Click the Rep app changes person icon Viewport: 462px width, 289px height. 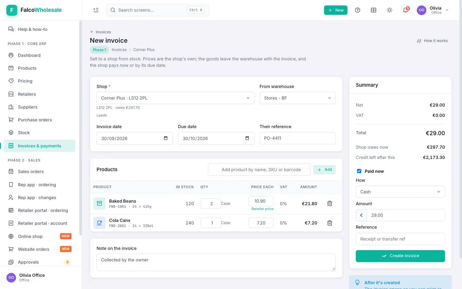click(11, 197)
